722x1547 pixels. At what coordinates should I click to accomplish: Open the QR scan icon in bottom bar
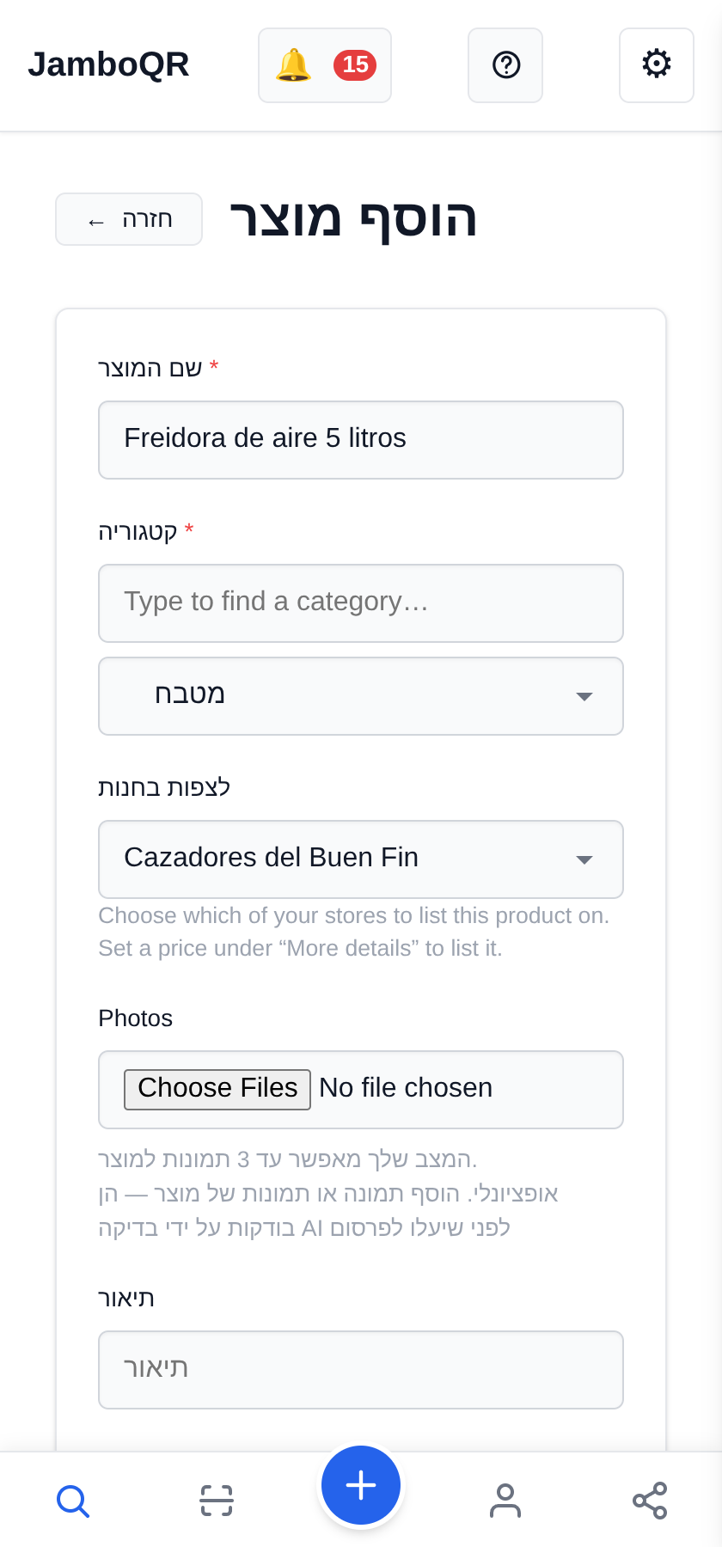[217, 1501]
